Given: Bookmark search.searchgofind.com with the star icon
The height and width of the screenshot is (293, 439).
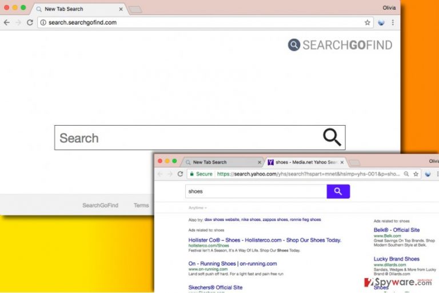Looking at the screenshot, I should coord(367,23).
